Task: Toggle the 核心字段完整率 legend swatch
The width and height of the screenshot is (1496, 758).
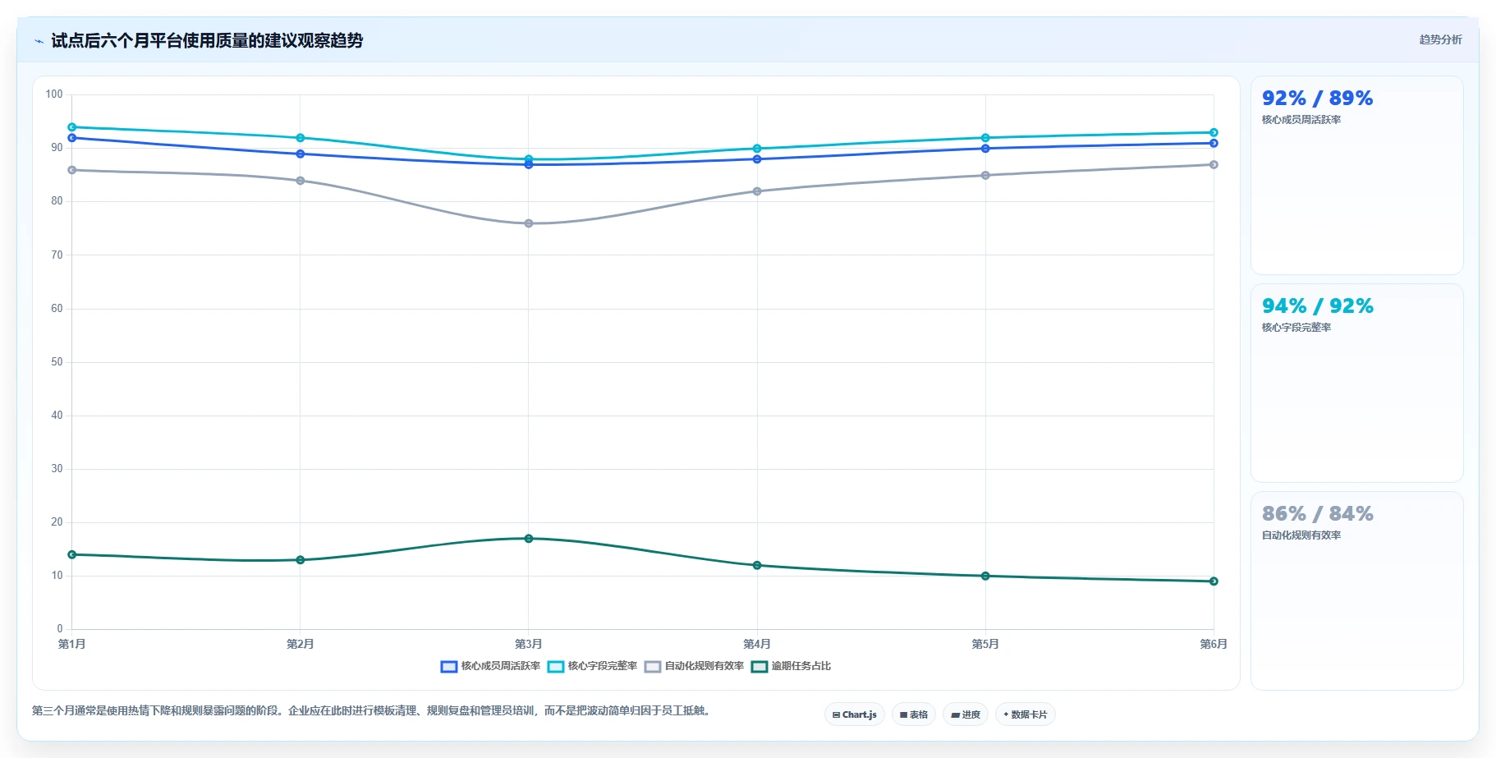Action: coord(555,667)
